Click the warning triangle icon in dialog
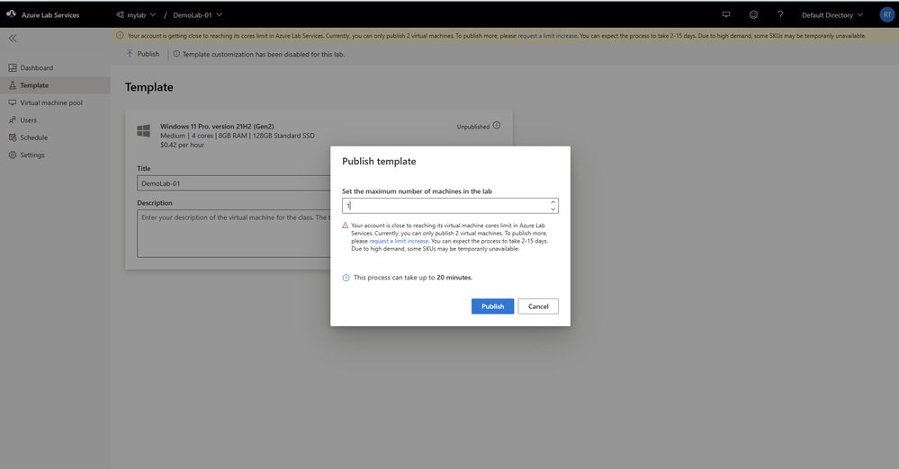Screen dimensions: 899x469 346,225
